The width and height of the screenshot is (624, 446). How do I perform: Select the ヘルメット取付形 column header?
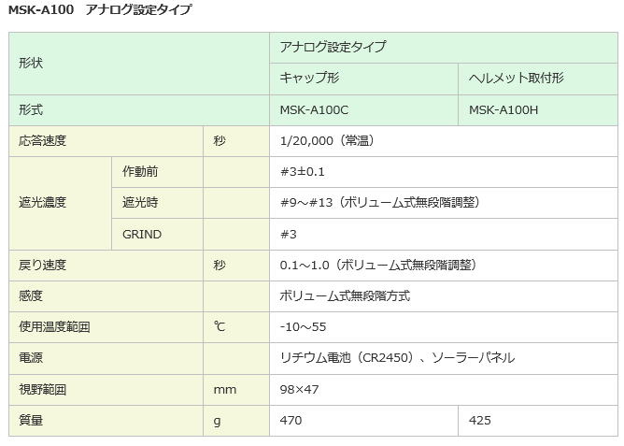[538, 79]
